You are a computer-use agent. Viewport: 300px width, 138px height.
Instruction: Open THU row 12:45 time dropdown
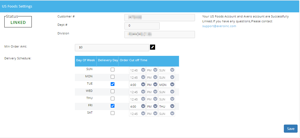[x=137, y=99]
